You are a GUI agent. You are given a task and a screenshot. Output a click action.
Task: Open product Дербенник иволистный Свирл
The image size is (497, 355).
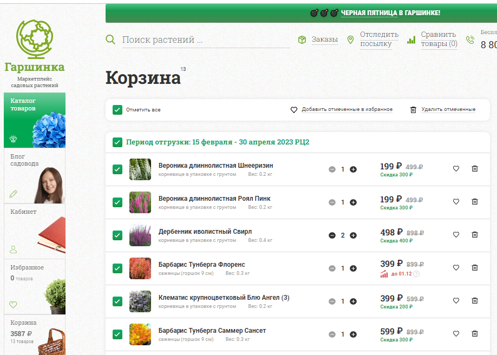pyautogui.click(x=205, y=232)
